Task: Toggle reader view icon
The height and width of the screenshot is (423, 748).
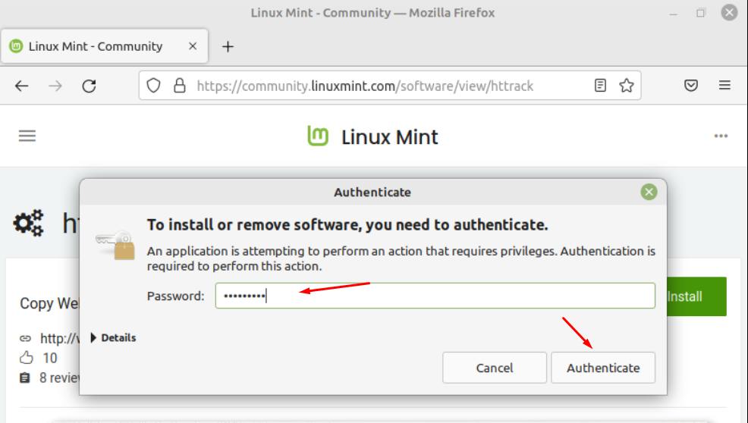Action: pyautogui.click(x=600, y=86)
